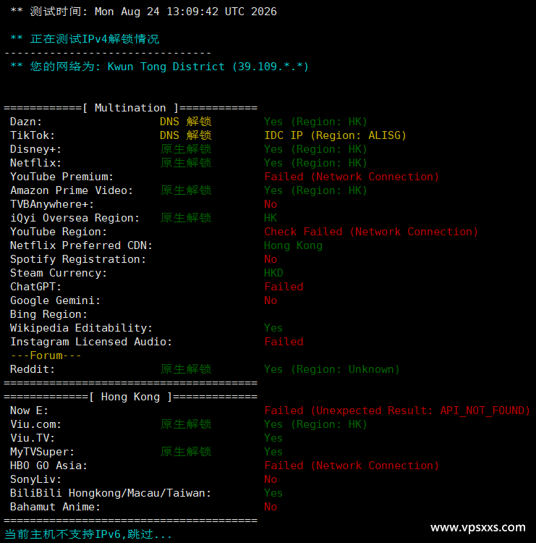
Task: Click 'Wikipedia Editability:' label
Action: (x=81, y=328)
